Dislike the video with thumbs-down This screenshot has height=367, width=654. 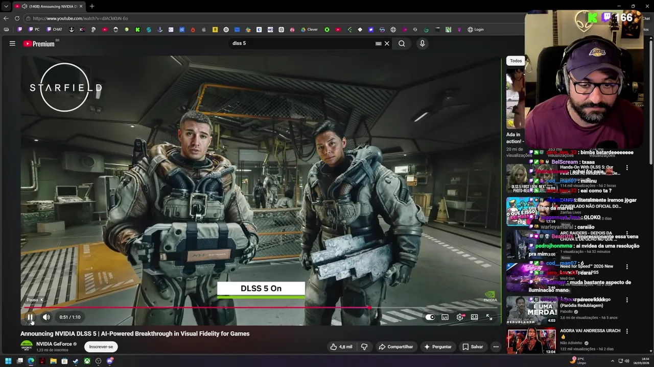point(364,347)
